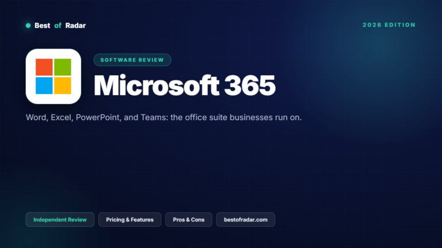Click the Pros & Cons pill
442x248 pixels.
click(189, 220)
